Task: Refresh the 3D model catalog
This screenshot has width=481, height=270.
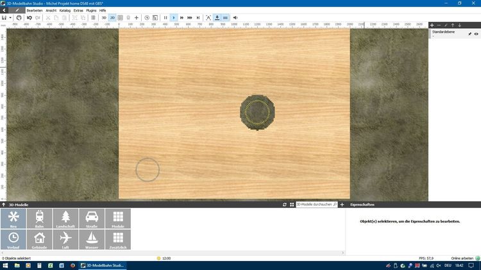Action: pyautogui.click(x=285, y=205)
